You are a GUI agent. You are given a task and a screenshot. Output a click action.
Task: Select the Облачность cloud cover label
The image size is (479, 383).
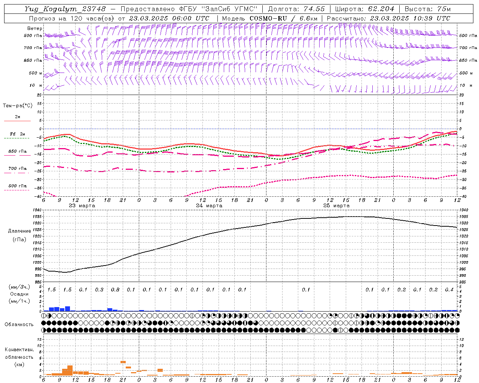[x=19, y=324]
